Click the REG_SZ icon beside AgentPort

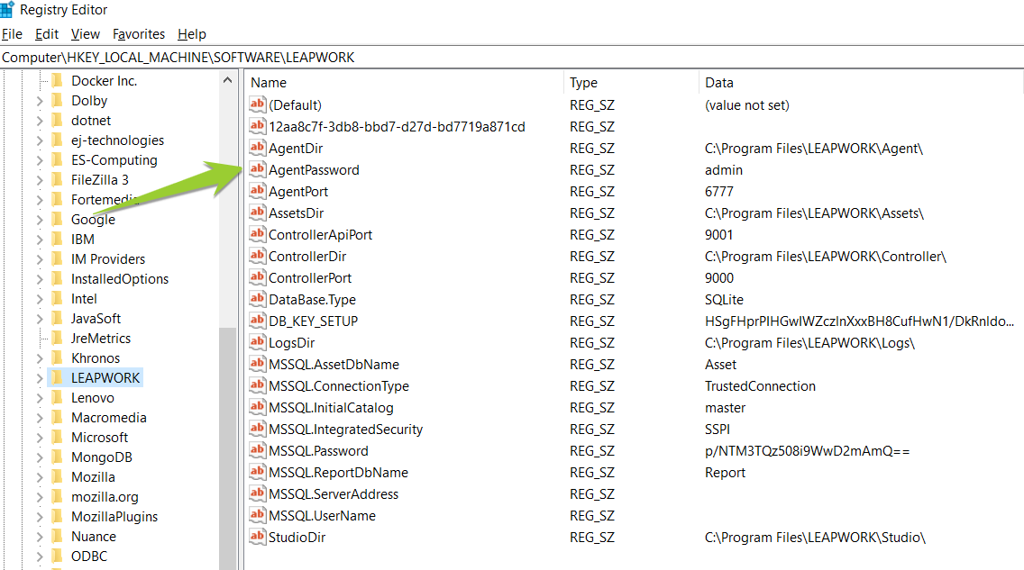257,192
